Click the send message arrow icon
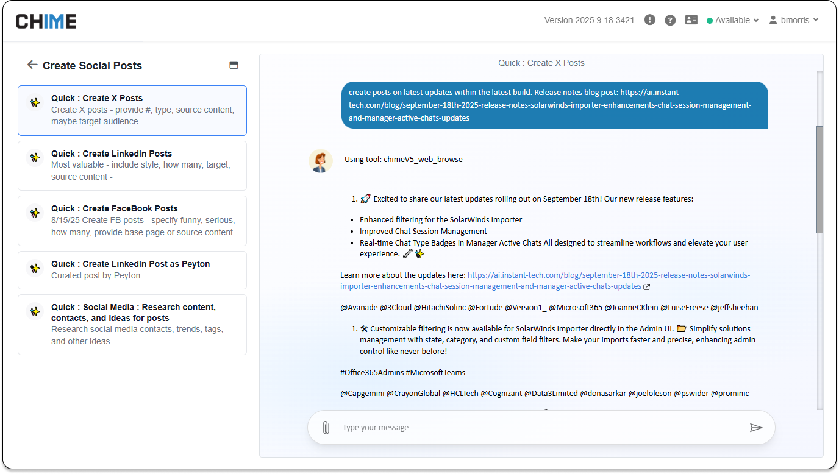 click(x=756, y=428)
